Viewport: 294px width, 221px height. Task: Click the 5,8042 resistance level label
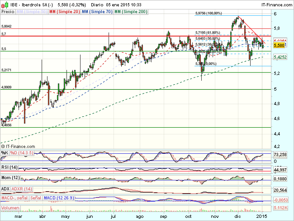6,26
